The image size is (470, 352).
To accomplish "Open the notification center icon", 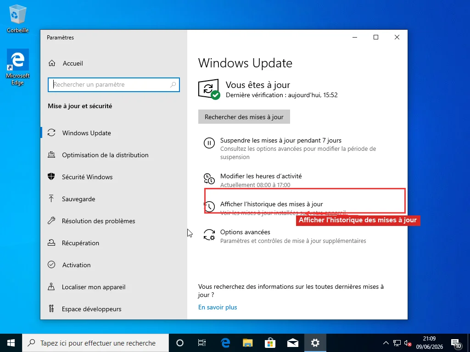I will pos(456,343).
